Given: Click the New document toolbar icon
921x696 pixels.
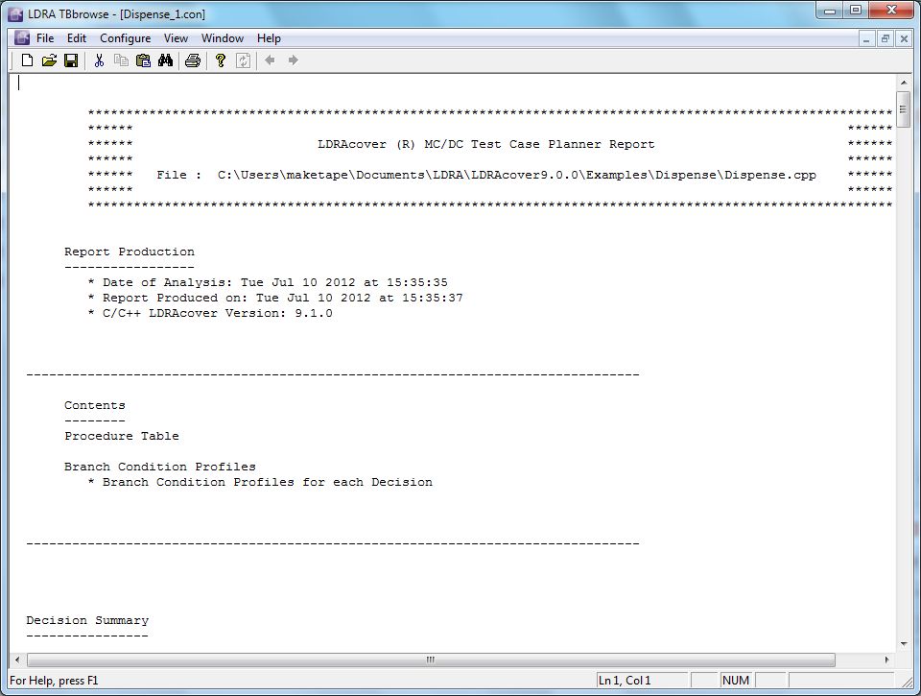Looking at the screenshot, I should (x=27, y=60).
